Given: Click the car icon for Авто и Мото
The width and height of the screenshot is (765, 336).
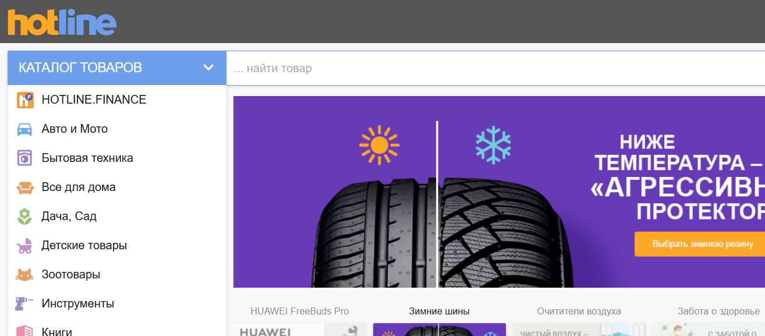Looking at the screenshot, I should [24, 129].
